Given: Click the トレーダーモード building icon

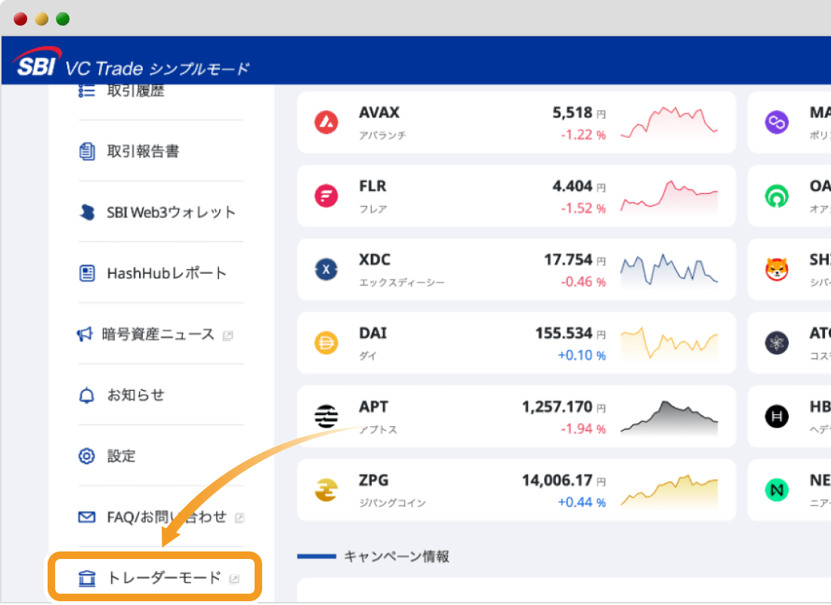Looking at the screenshot, I should pyautogui.click(x=87, y=579).
